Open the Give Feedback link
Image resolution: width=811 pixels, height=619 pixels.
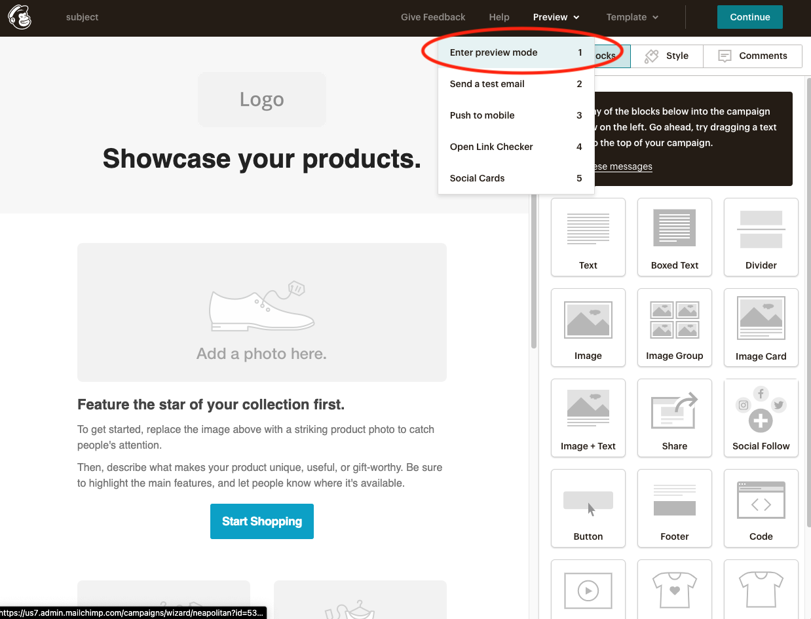point(433,17)
